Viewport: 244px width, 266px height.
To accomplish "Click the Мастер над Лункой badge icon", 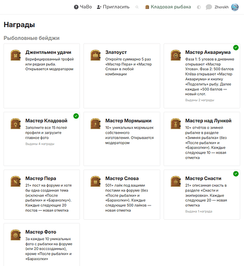I will coord(176,123).
